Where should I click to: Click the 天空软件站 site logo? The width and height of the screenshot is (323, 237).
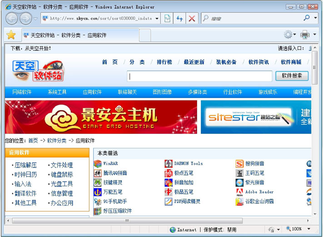[38, 71]
